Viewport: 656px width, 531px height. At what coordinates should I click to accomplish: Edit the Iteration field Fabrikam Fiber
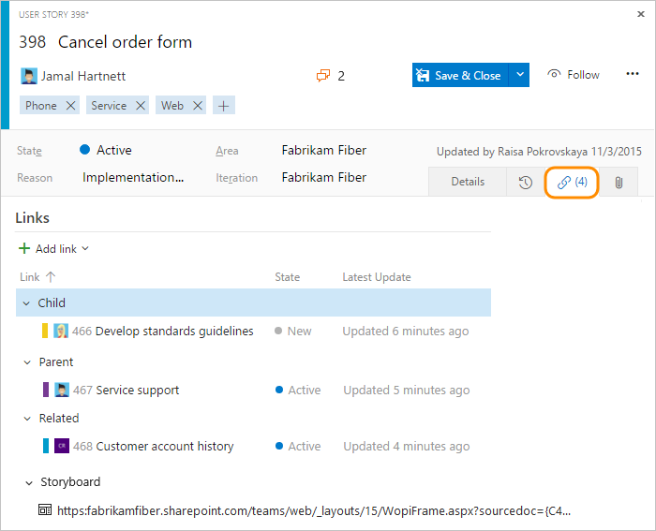(x=324, y=177)
